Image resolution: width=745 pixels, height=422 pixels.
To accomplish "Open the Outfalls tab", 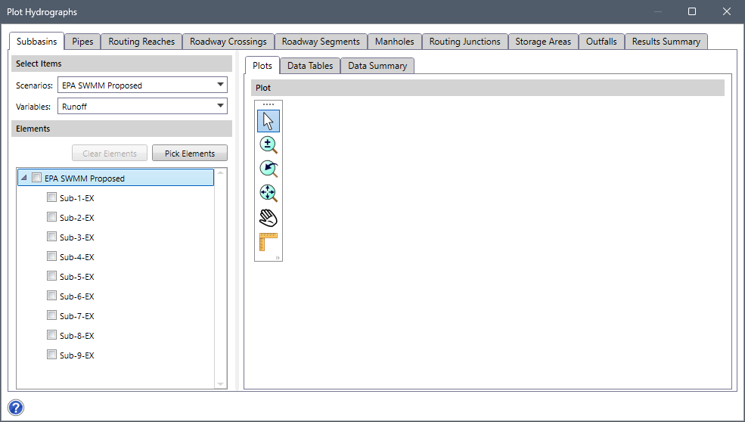I will click(x=601, y=42).
